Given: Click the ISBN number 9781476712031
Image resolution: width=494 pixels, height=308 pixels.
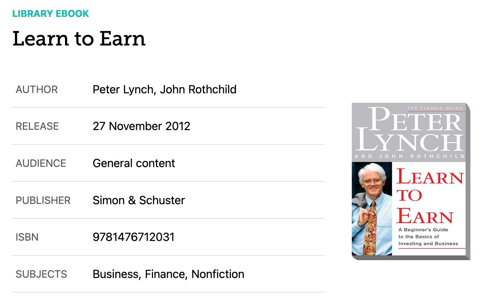Looking at the screenshot, I should [133, 237].
